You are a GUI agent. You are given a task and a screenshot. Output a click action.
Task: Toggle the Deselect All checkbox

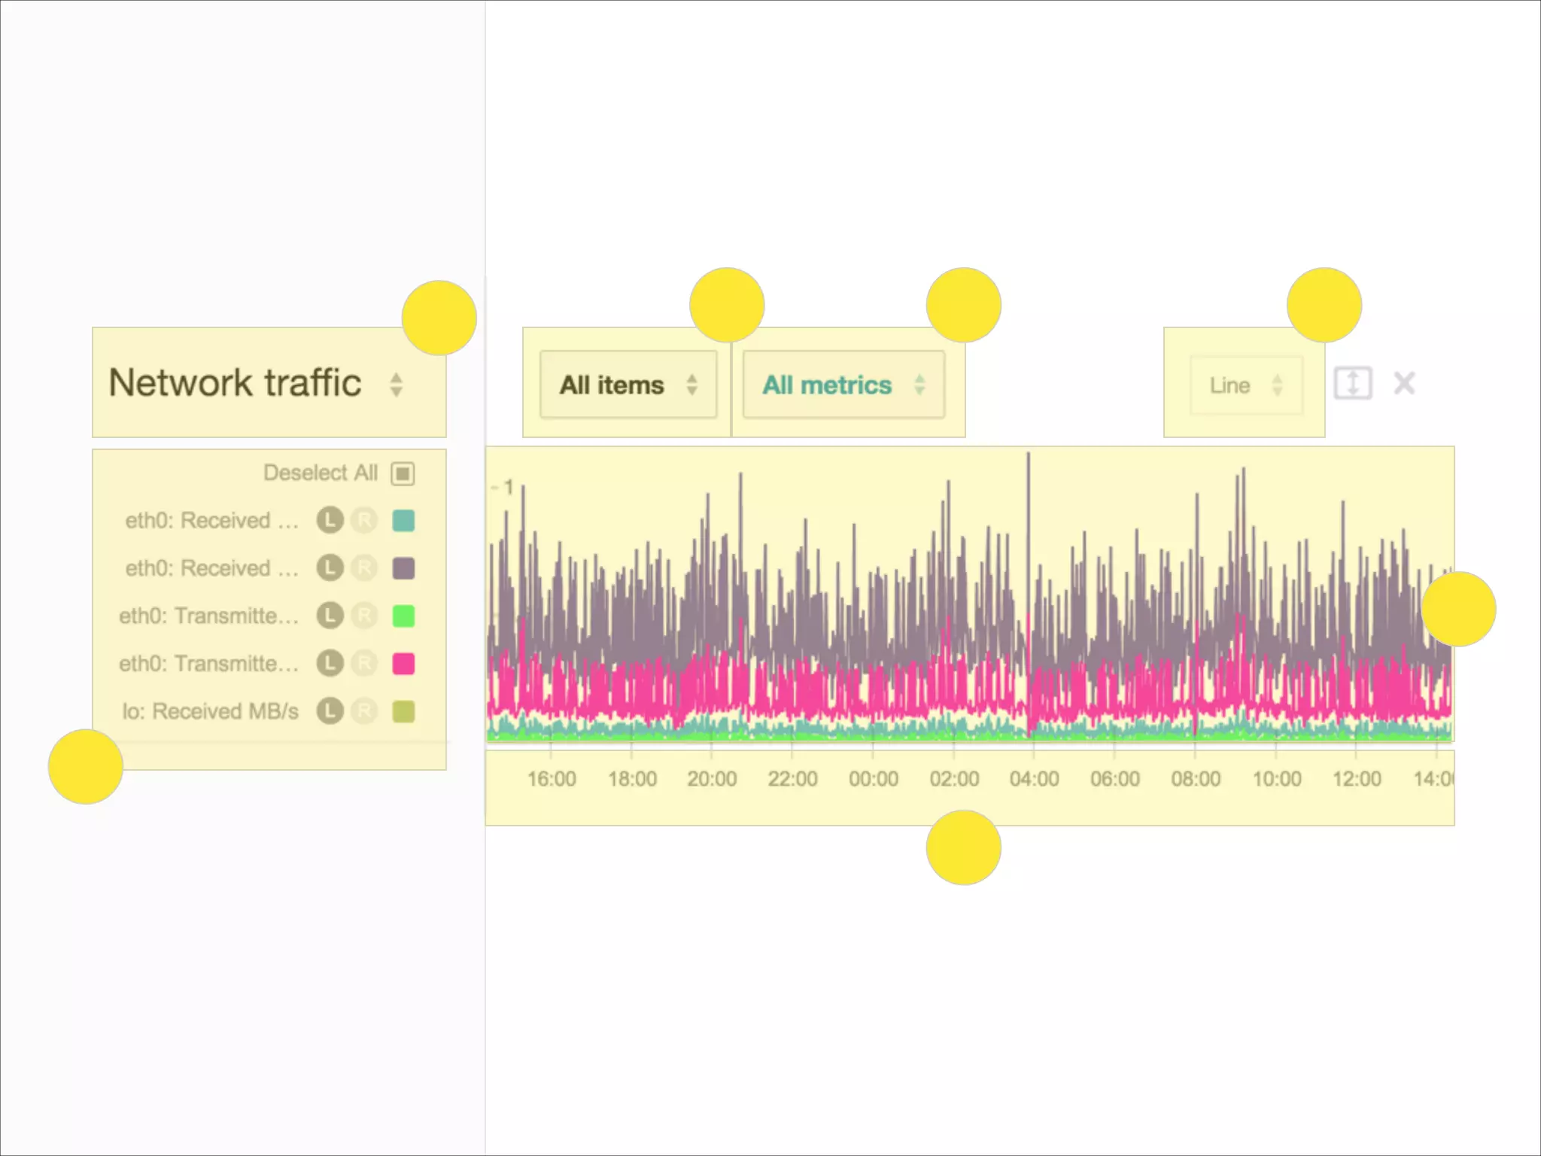[x=403, y=473]
